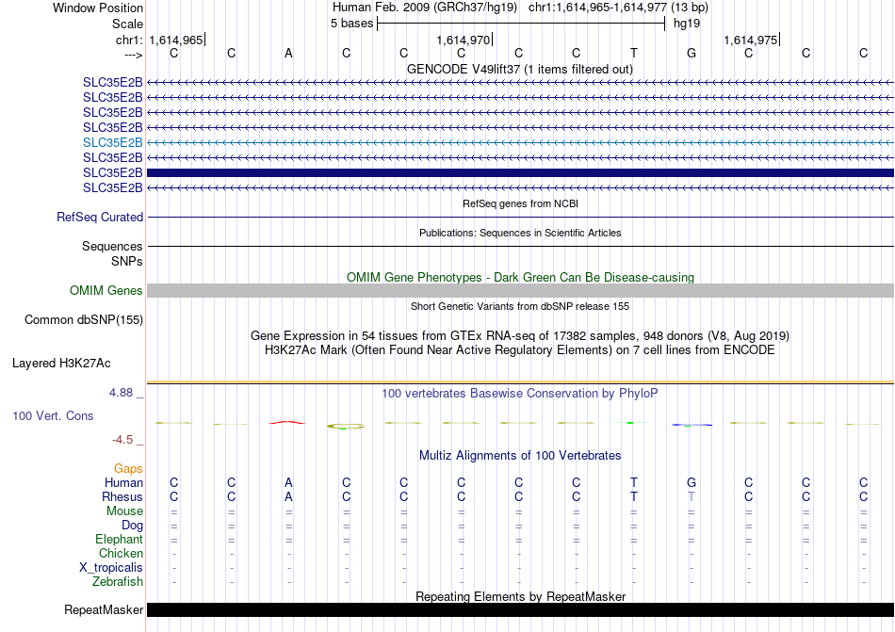This screenshot has width=895, height=632.
Task: Click the solid dark-blue SLC35E2B exon bar
Action: tap(520, 172)
